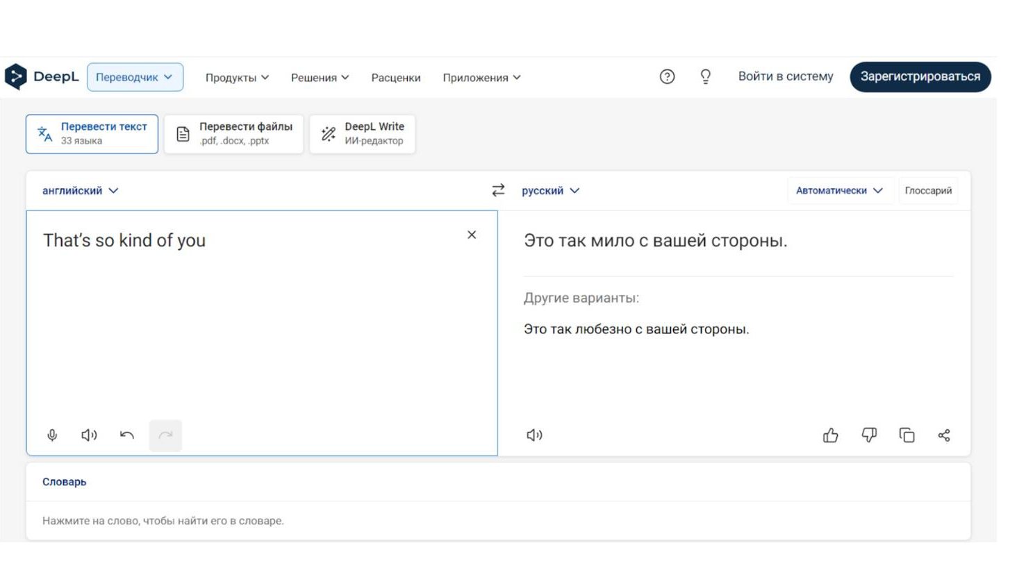Image resolution: width=1010 pixels, height=568 pixels.
Task: Open the Переводчик dropdown
Action: [135, 77]
